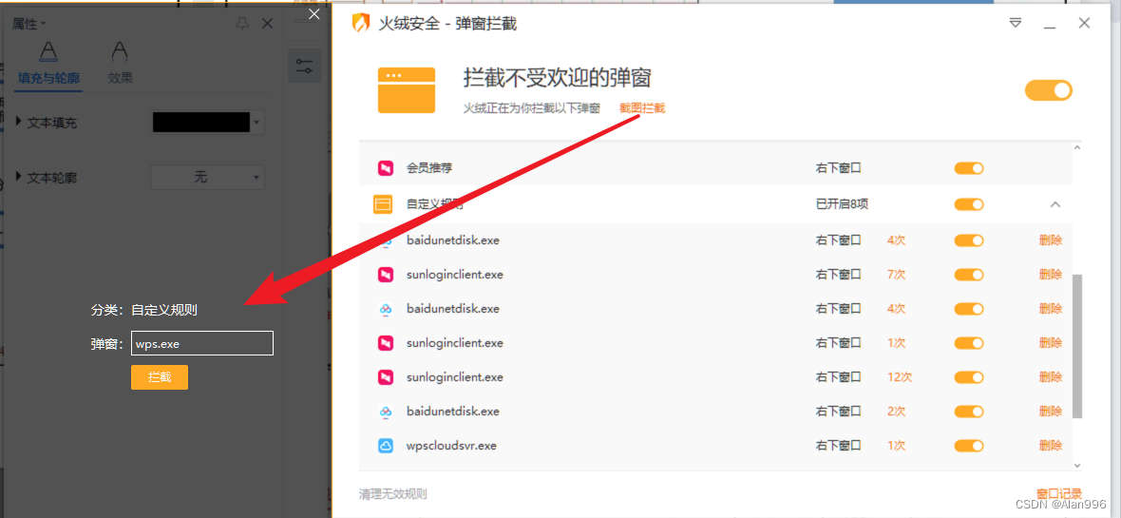The width and height of the screenshot is (1121, 518).
Task: Click the orange 拦截 button
Action: (160, 377)
